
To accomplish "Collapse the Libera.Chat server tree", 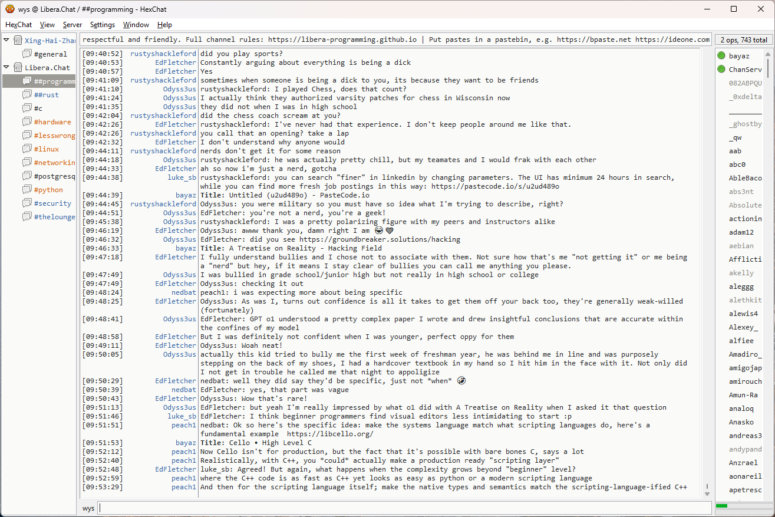I will click(x=6, y=68).
